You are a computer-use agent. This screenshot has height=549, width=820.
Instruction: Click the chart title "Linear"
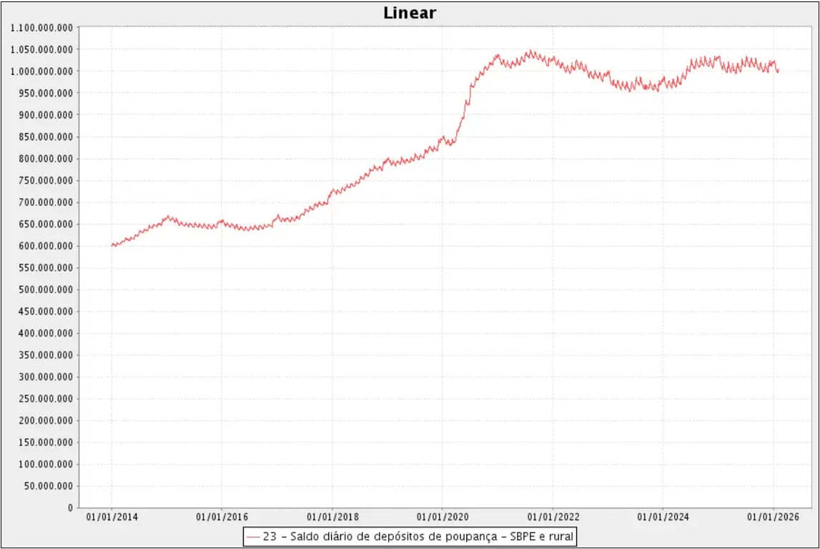click(410, 13)
